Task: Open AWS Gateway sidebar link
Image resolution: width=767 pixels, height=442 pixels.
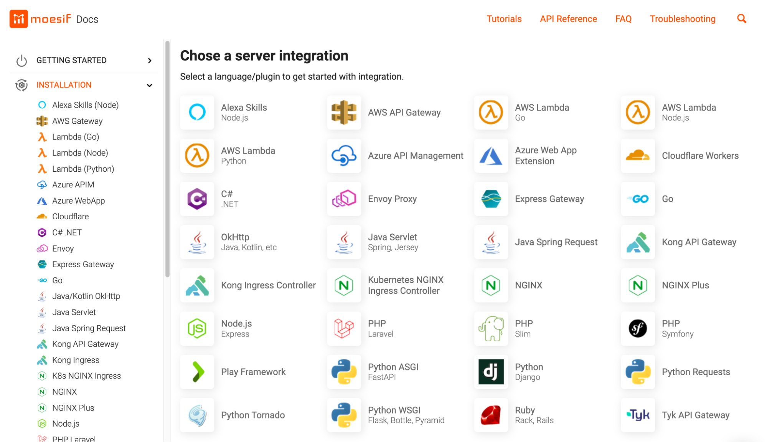Action: [77, 121]
